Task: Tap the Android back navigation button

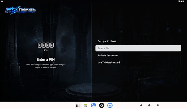Action: 141,105
